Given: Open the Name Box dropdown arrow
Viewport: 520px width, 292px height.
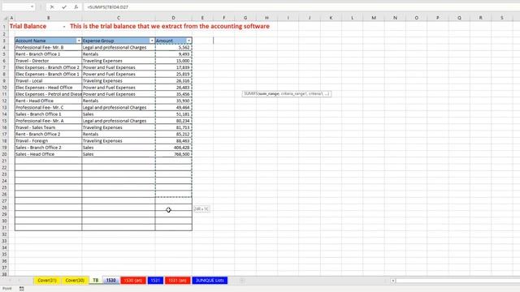Looking at the screenshot, I should pyautogui.click(x=32, y=7).
